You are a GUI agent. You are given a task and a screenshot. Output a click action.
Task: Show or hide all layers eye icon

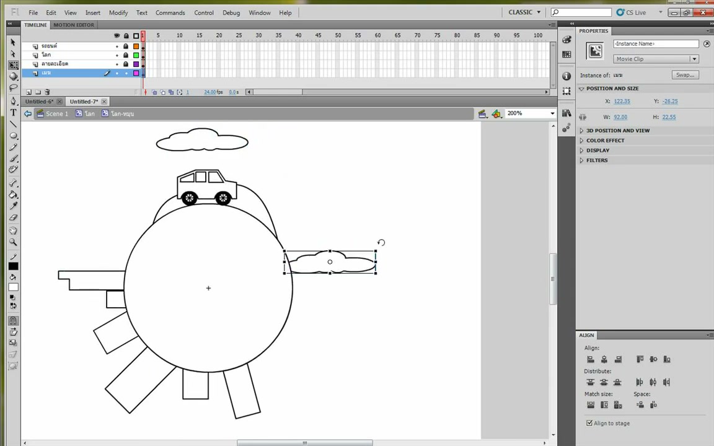pos(117,35)
